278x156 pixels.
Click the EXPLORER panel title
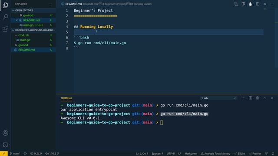(21, 4)
